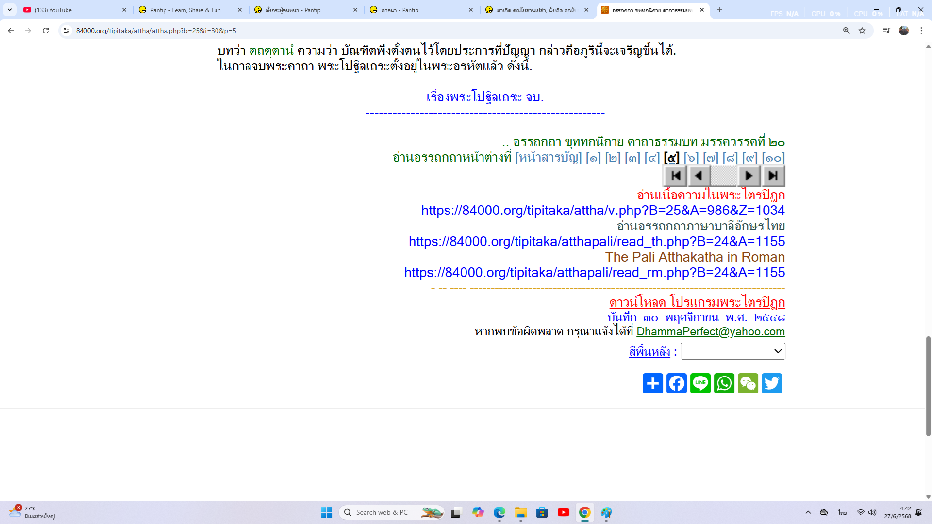Open the blue Share plus icon
Viewport: 932px width, 524px height.
pos(653,383)
